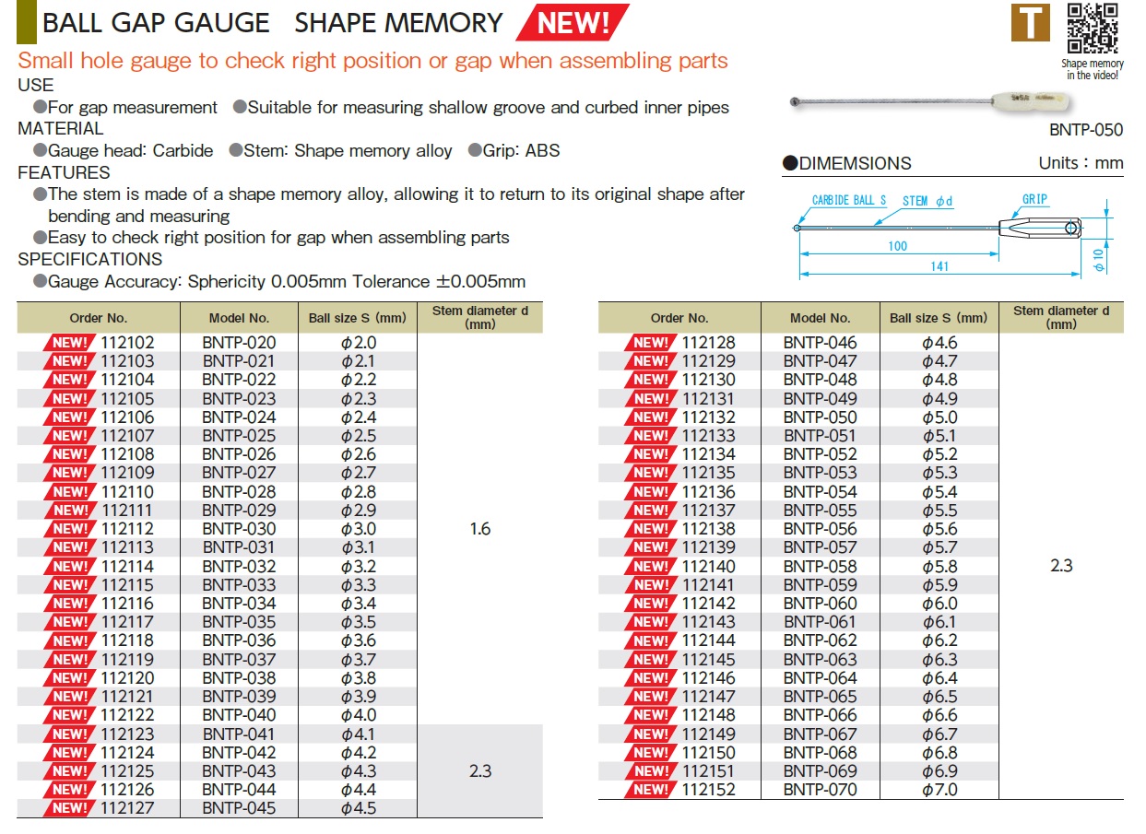The width and height of the screenshot is (1146, 834).
Task: Click ball size φ3.5 cell
Action: (x=358, y=622)
